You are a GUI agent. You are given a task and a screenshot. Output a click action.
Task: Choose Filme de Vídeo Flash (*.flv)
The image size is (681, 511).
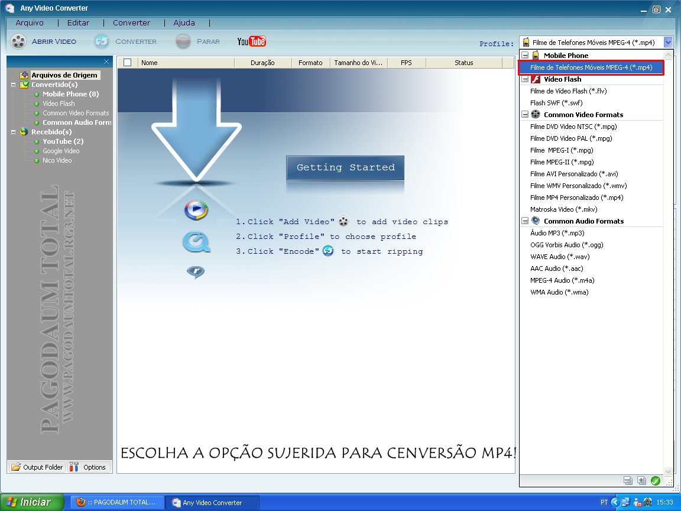[568, 91]
